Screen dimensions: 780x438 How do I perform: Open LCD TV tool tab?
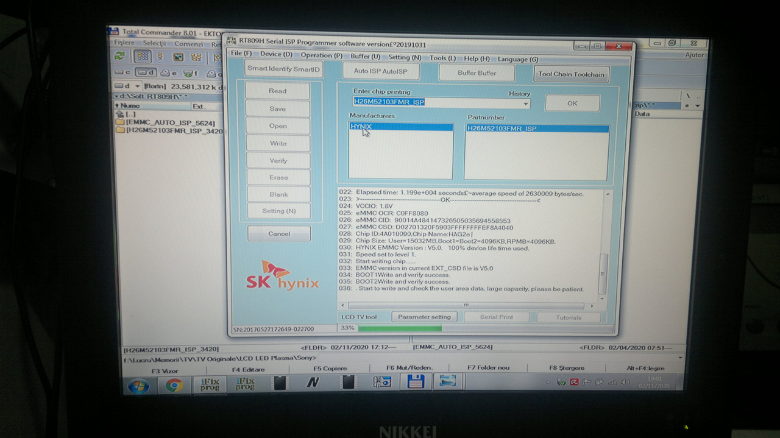click(x=359, y=317)
